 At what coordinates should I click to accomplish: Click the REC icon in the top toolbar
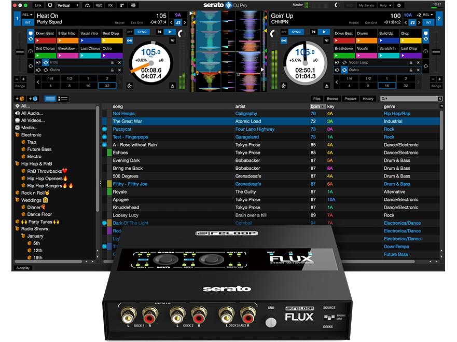tap(99, 4)
